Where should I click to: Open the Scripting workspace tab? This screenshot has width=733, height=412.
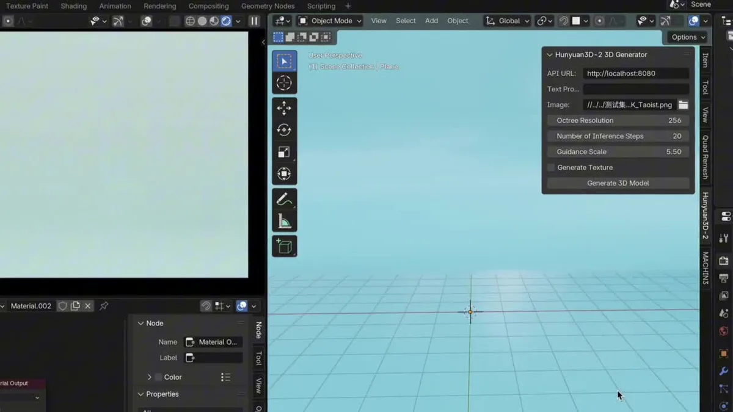pos(321,6)
